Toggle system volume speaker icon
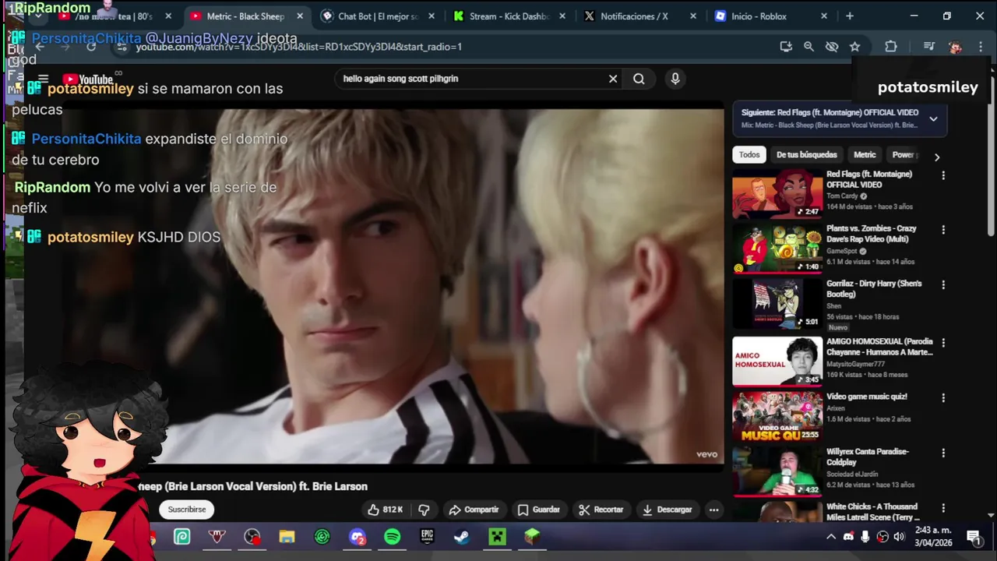997x561 pixels. coord(900,537)
